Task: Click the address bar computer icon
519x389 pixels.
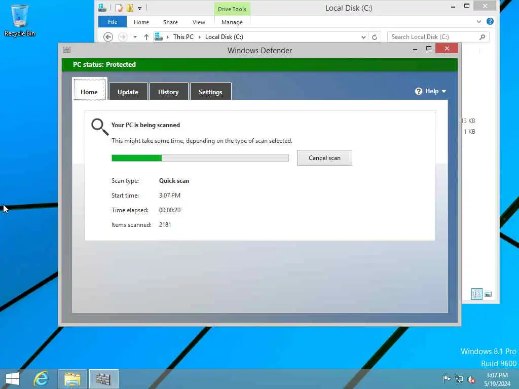Action: pos(159,36)
